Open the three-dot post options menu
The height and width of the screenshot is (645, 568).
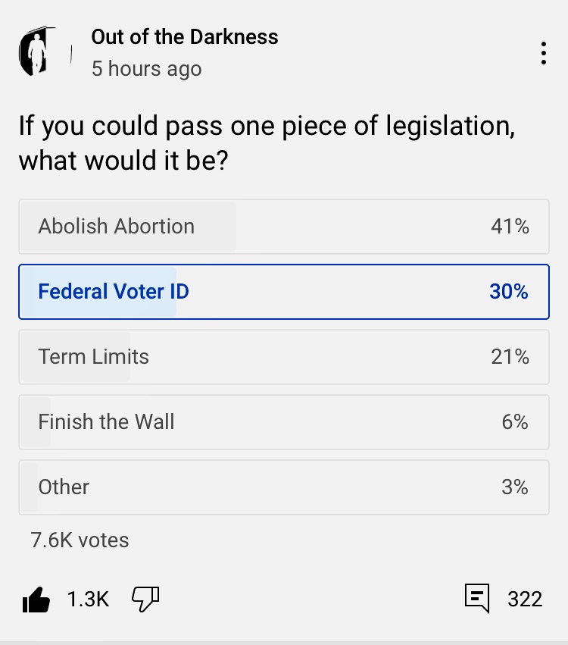tap(543, 53)
